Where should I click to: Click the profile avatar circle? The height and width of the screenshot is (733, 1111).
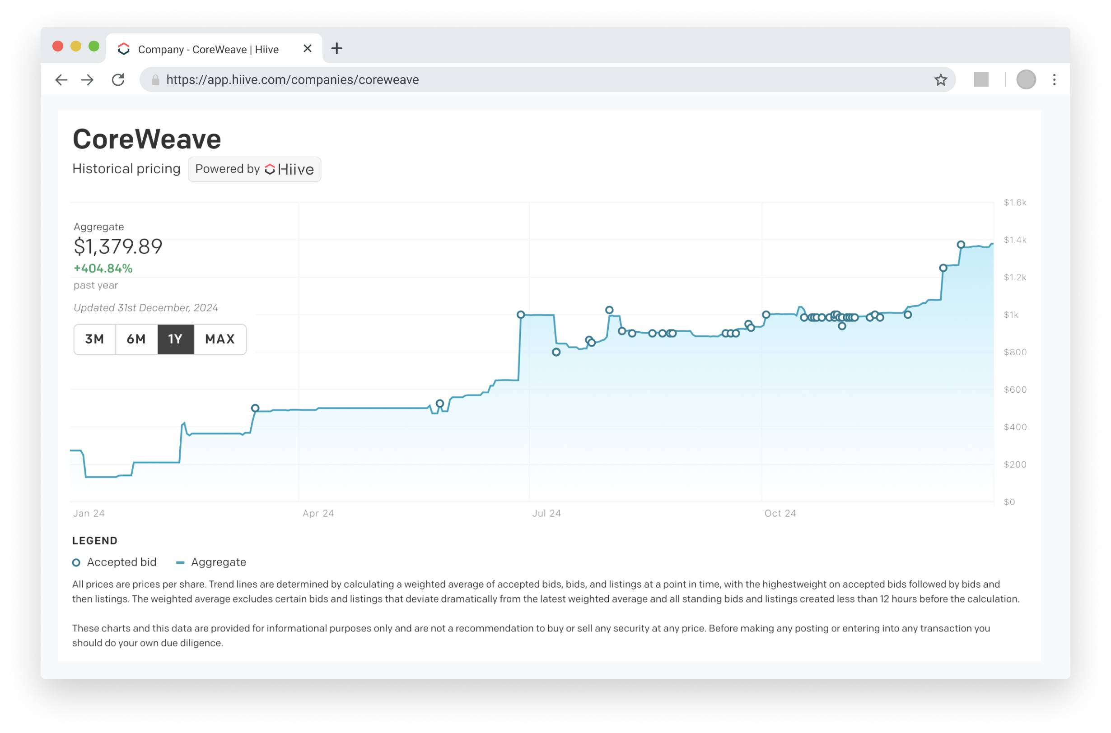point(1026,80)
